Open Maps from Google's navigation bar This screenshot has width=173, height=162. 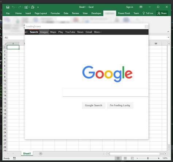coord(53,32)
